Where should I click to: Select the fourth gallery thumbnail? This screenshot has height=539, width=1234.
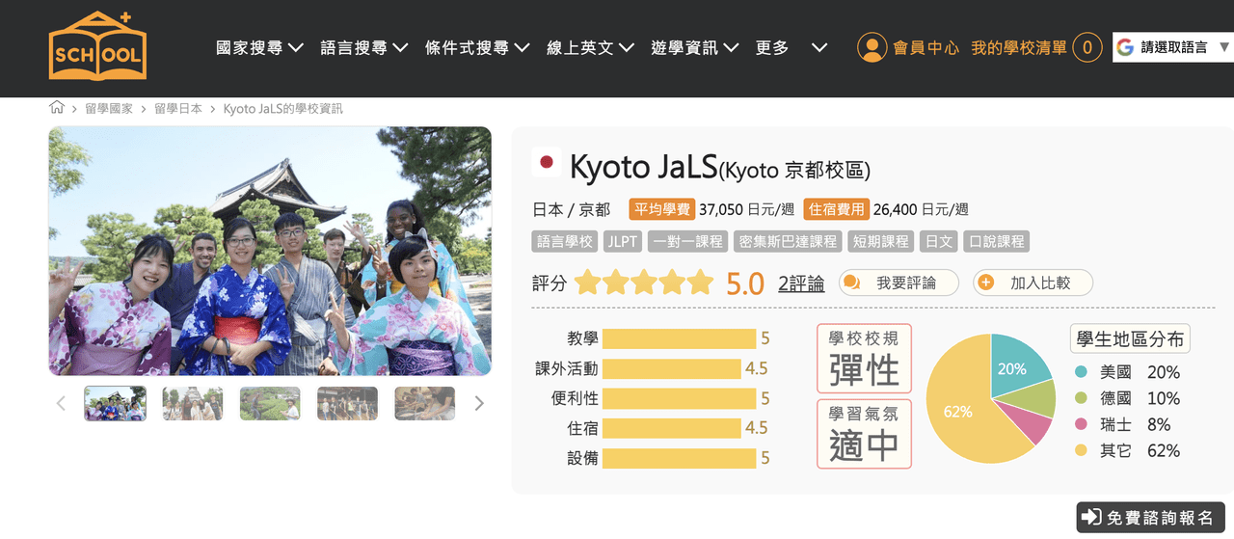(x=347, y=403)
